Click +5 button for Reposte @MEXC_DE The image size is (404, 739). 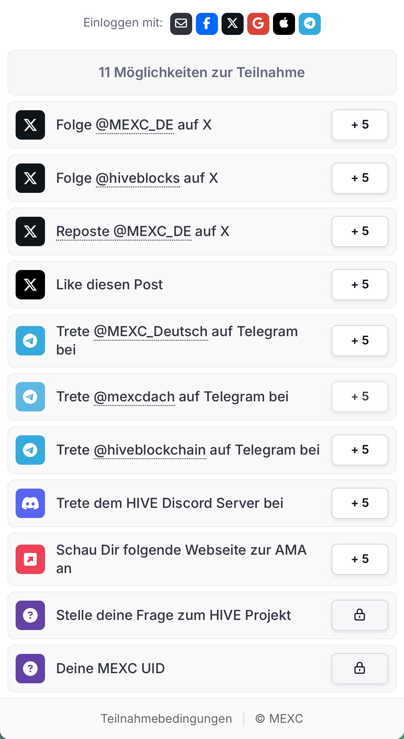(x=360, y=231)
